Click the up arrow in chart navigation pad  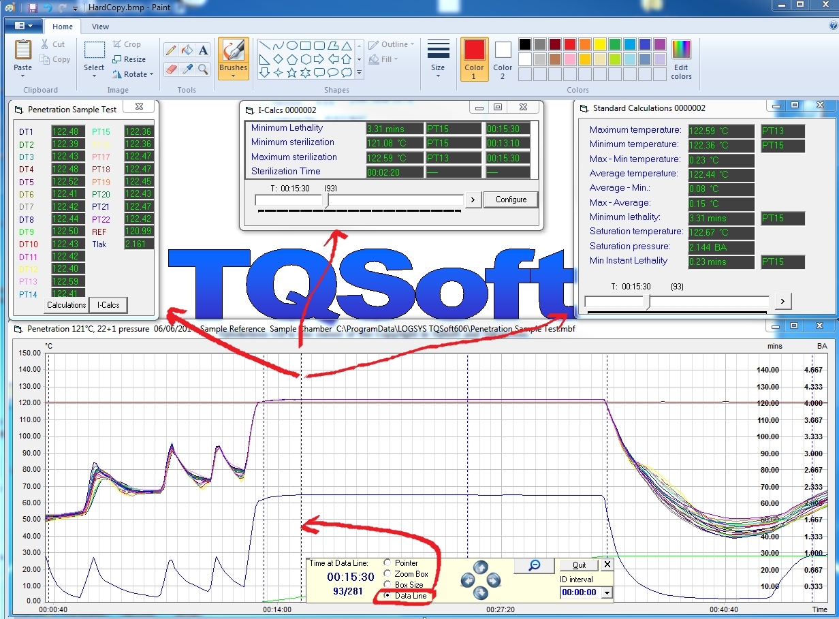pyautogui.click(x=481, y=567)
